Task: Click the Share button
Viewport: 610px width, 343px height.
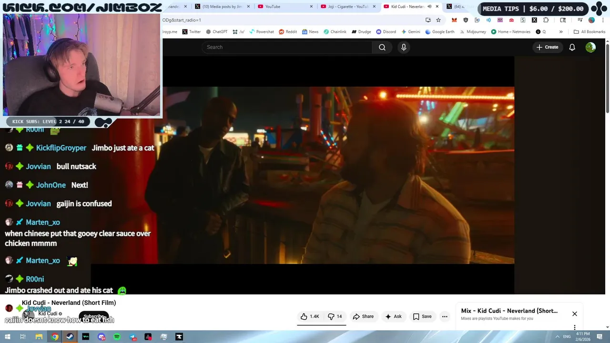Action: [363, 316]
